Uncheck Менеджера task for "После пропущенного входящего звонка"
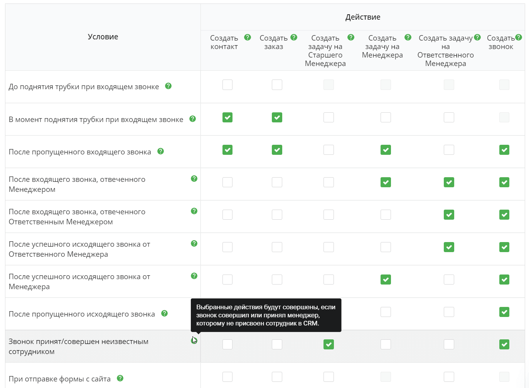The height and width of the screenshot is (388, 529). pyautogui.click(x=386, y=150)
